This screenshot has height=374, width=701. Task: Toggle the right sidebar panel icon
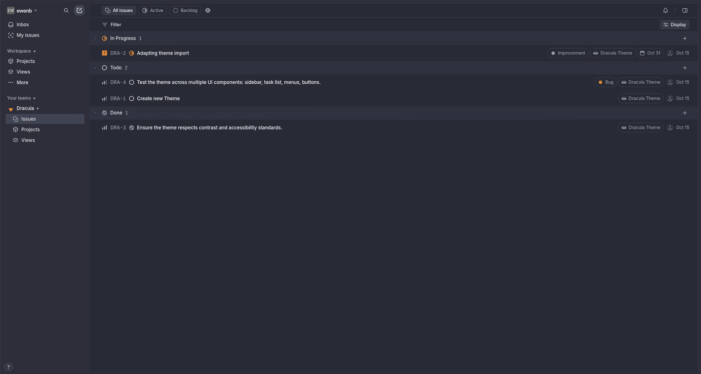[x=685, y=10]
